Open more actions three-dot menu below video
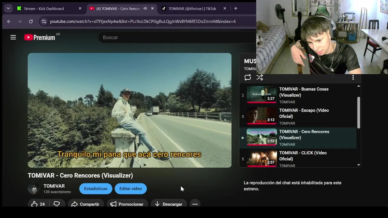Viewport: 388px width, 218px height. 195,204
